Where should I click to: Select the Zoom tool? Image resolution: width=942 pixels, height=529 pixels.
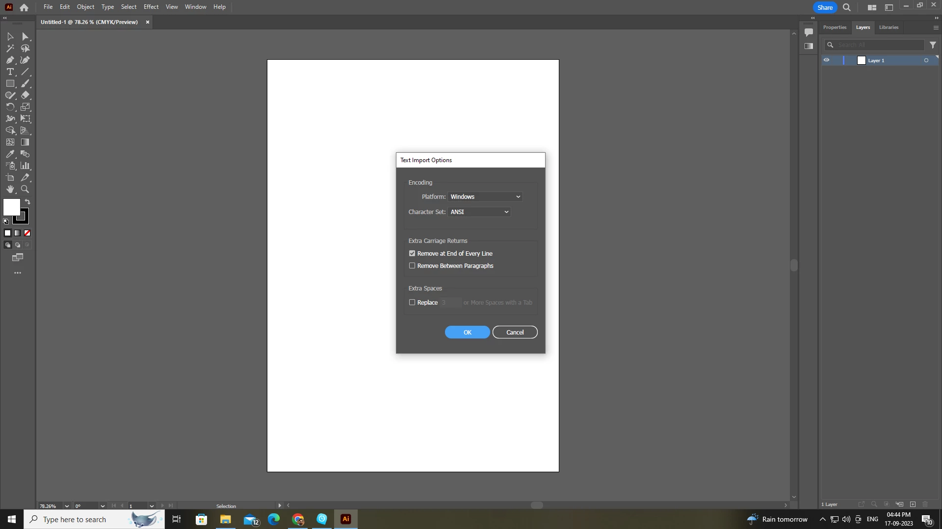tap(25, 190)
